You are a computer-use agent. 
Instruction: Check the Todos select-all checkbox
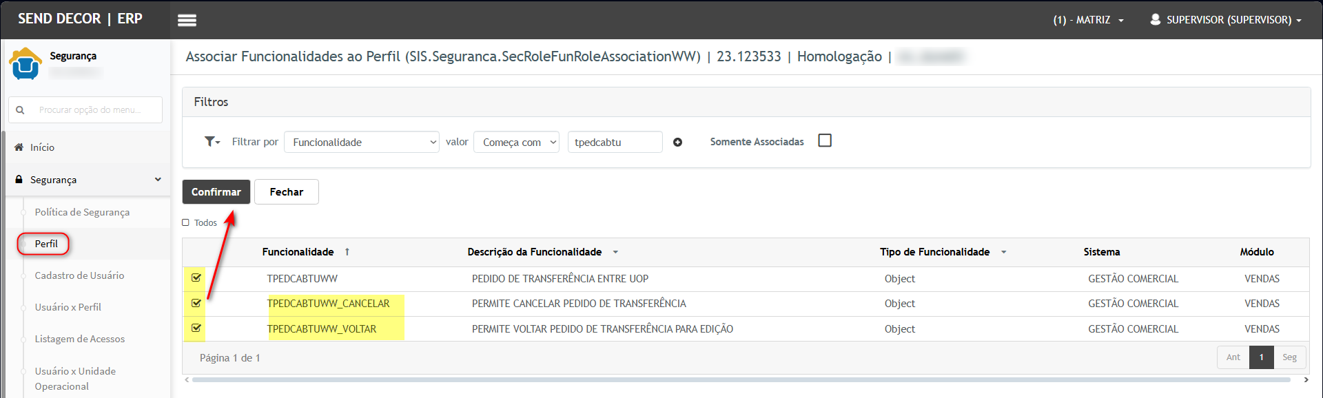click(x=185, y=222)
